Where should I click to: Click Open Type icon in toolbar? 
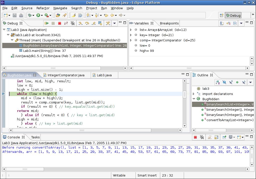[x=58, y=15]
